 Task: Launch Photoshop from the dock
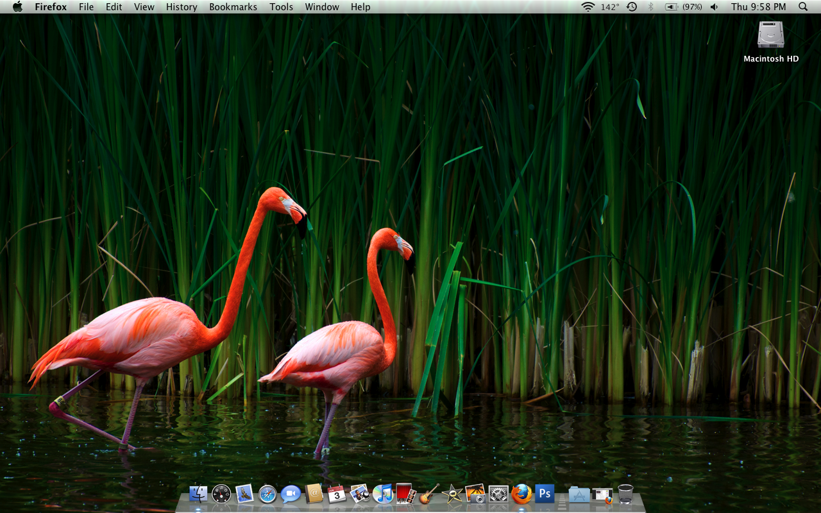pos(545,493)
